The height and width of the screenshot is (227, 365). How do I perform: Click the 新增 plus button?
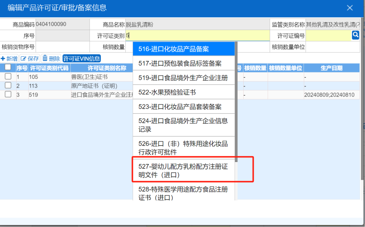click(9, 59)
